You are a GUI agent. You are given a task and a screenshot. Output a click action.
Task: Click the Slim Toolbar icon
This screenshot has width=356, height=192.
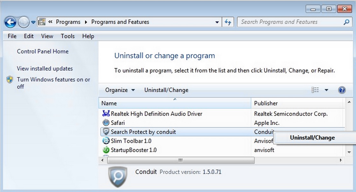tap(106, 141)
